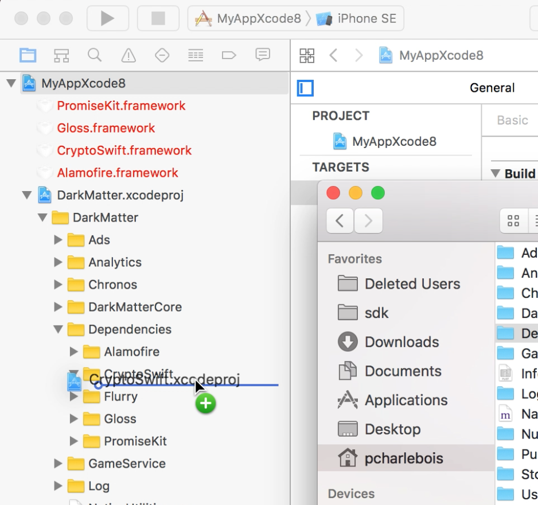Open the Symbol navigator
The width and height of the screenshot is (538, 505).
click(62, 55)
